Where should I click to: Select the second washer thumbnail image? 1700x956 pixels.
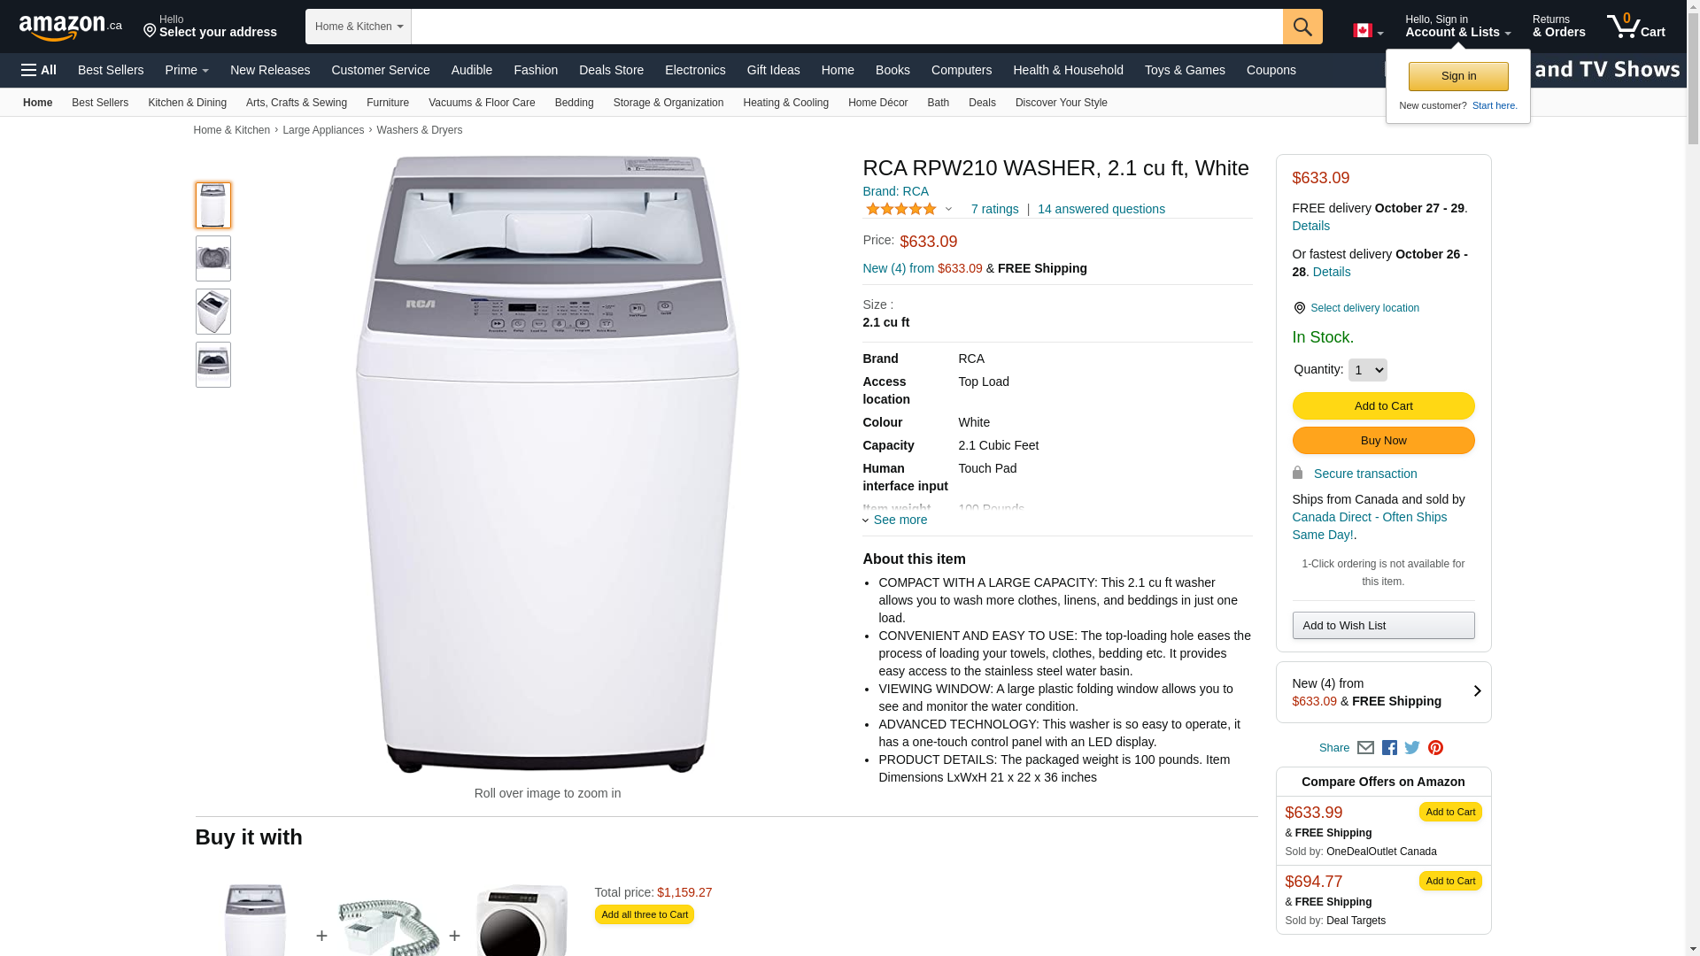[213, 258]
